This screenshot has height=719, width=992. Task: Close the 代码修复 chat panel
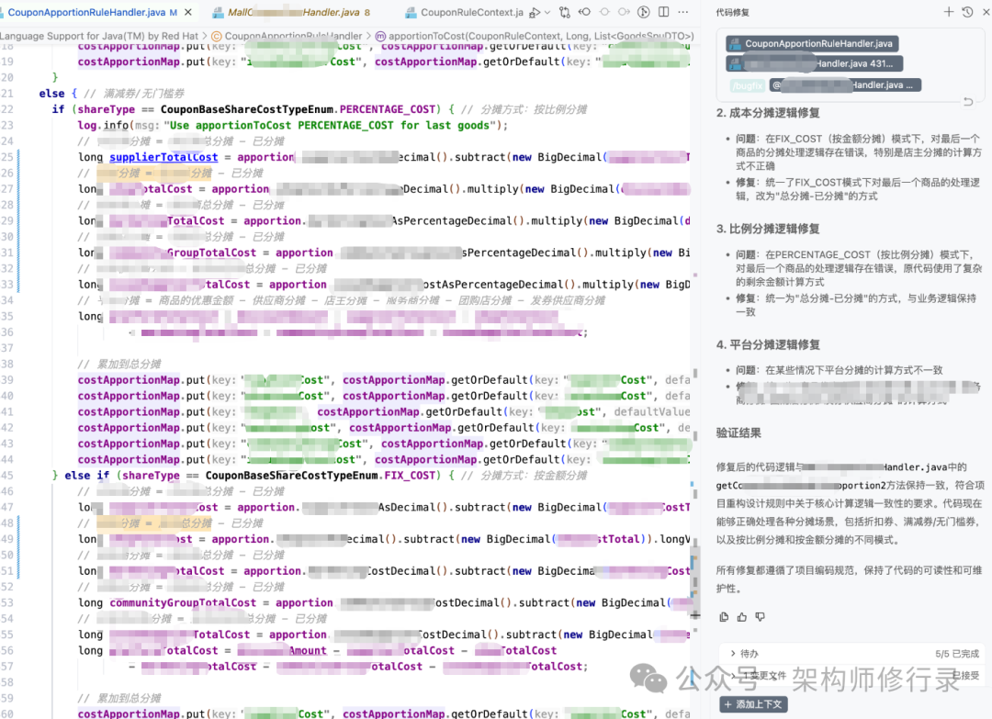click(986, 12)
